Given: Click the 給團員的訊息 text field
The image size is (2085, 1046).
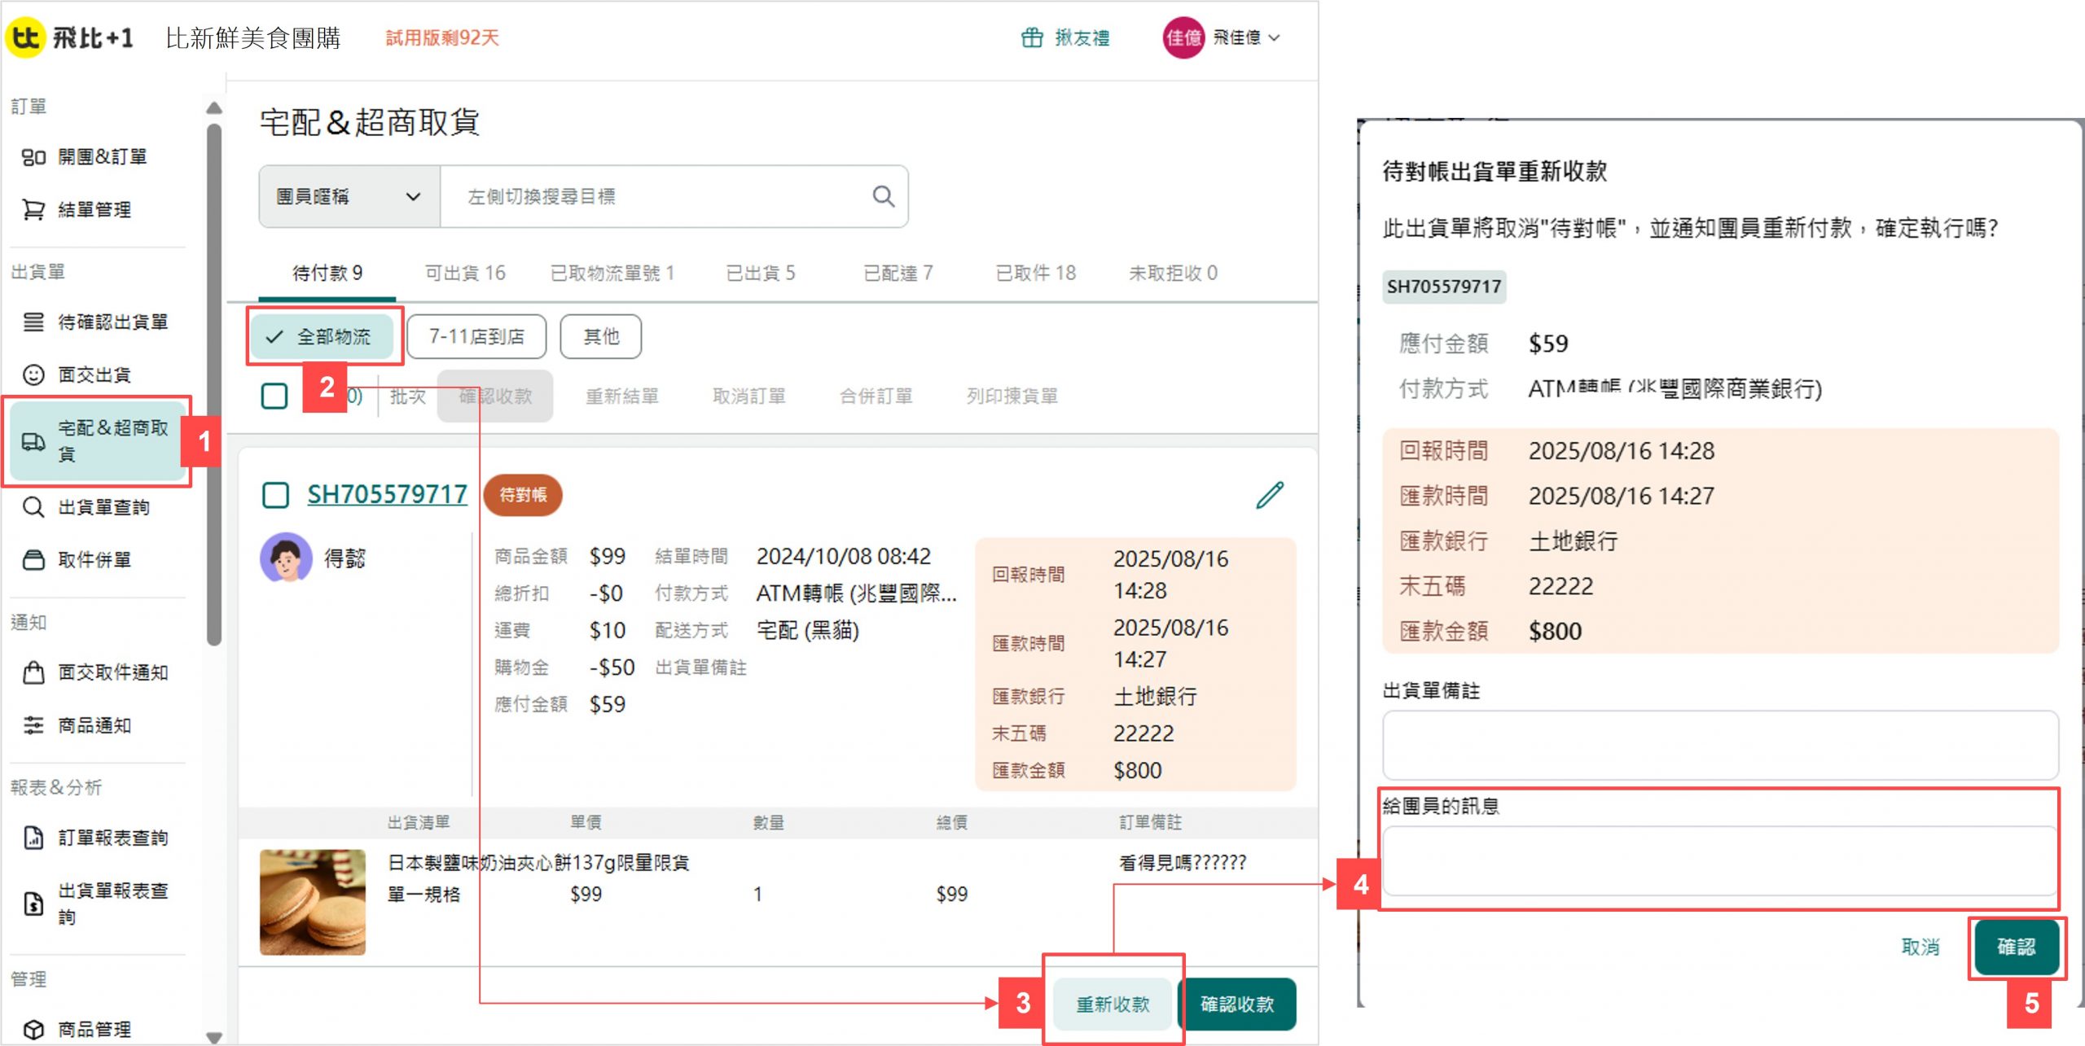Looking at the screenshot, I should (1719, 861).
